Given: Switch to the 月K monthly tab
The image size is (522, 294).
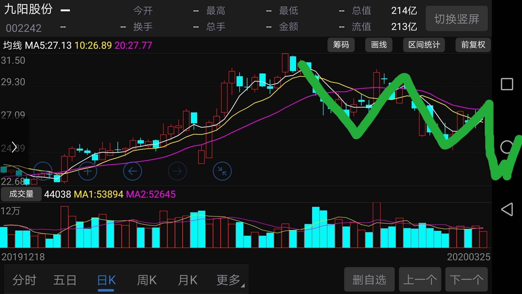Looking at the screenshot, I should click(x=188, y=280).
